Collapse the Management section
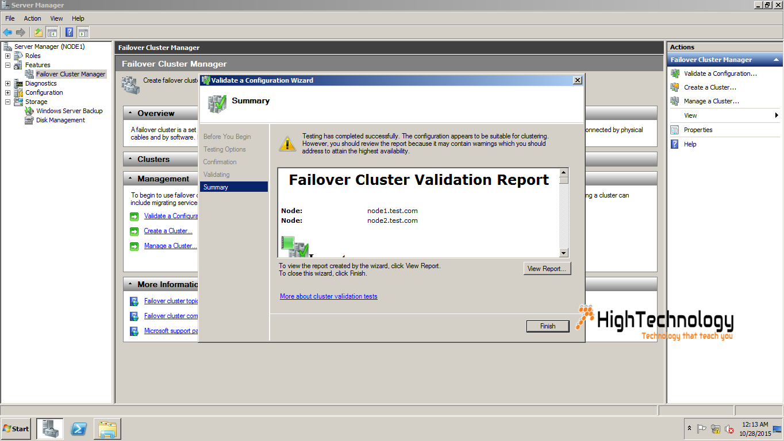784x441 pixels. (130, 179)
